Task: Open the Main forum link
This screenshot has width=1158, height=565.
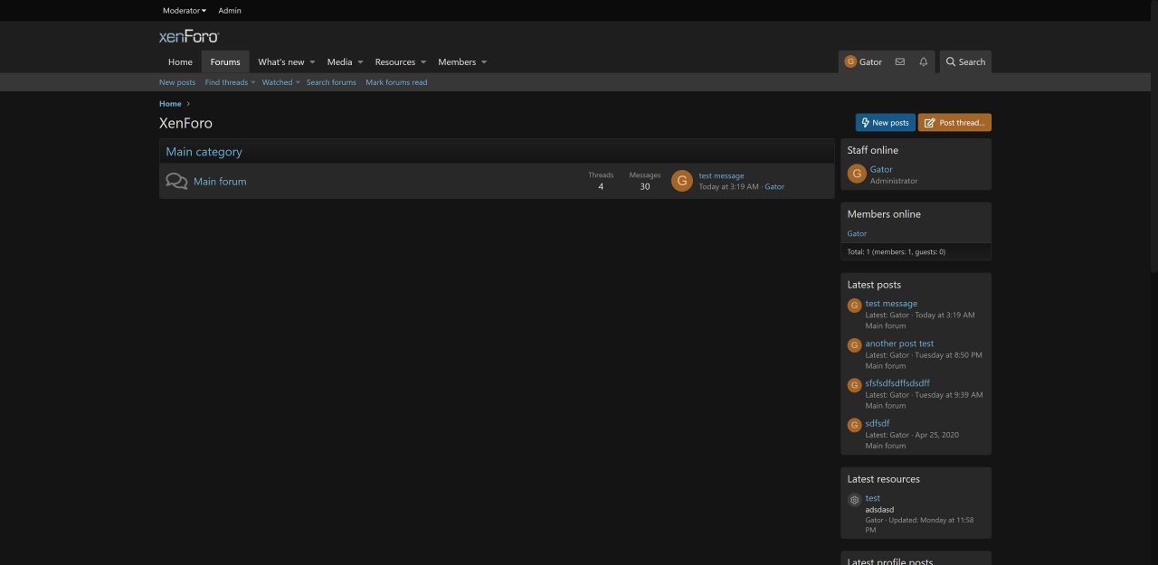Action: [x=220, y=182]
